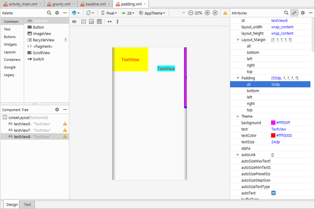Toggle horizontal wrap/match width arrow
The image size is (315, 209).
(x=109, y=22)
